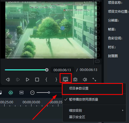
Task: Stop the preview playback
Action: pos(37,80)
